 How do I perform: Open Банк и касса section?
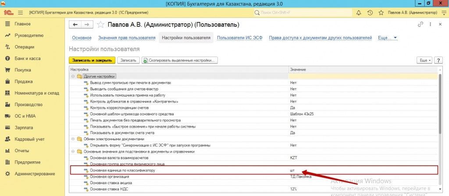click(x=28, y=58)
